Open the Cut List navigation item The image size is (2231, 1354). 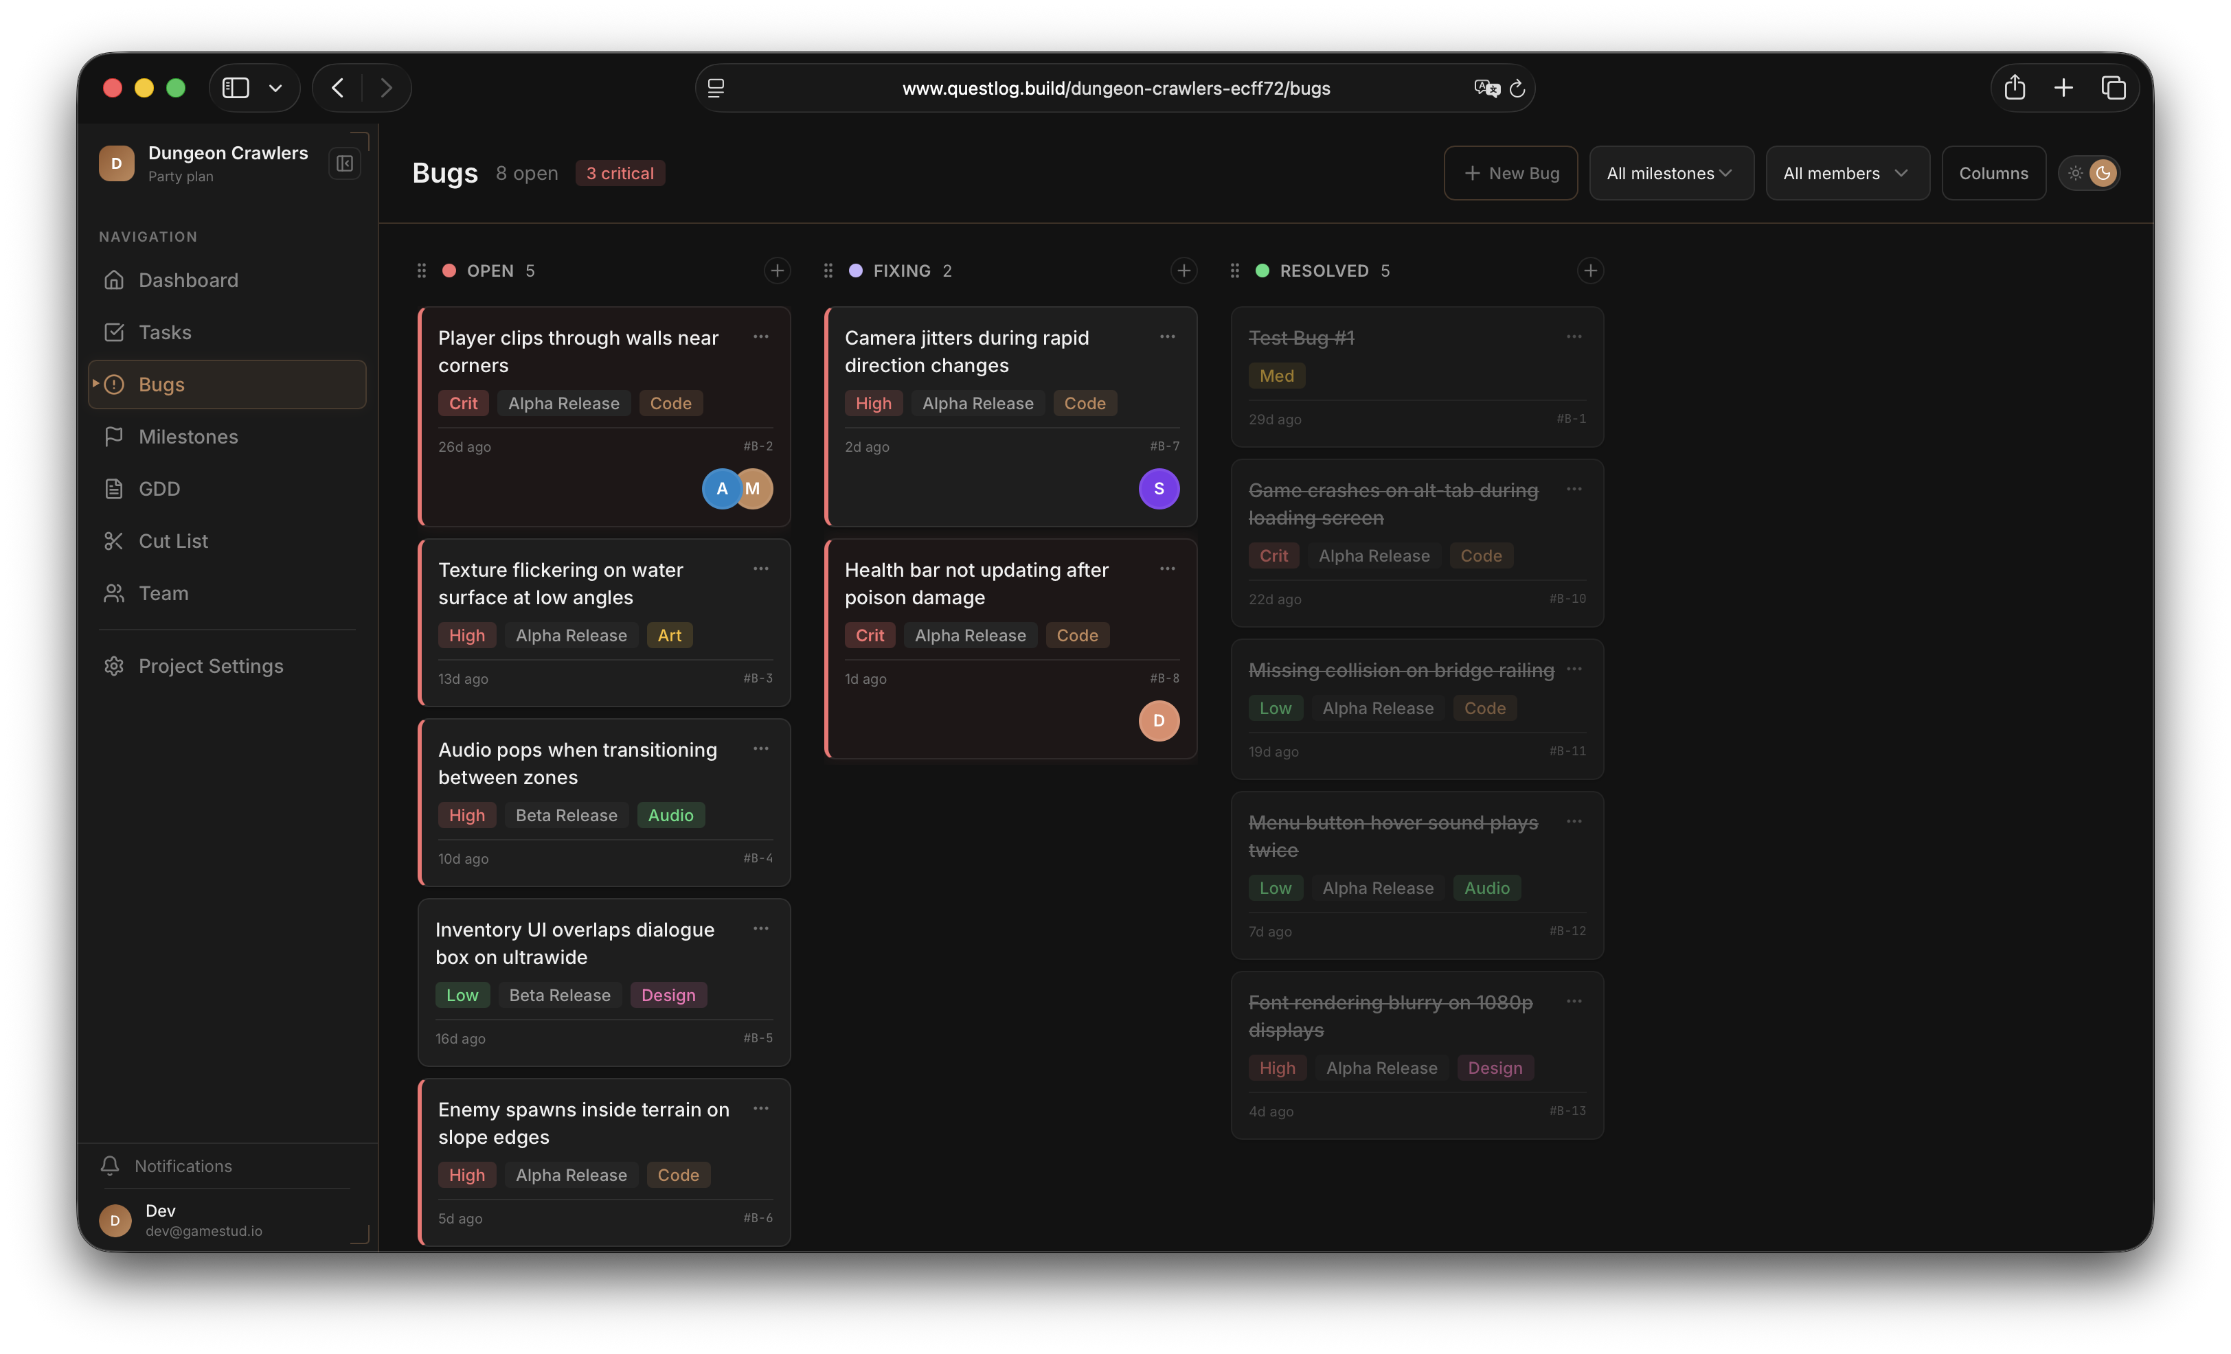point(173,541)
